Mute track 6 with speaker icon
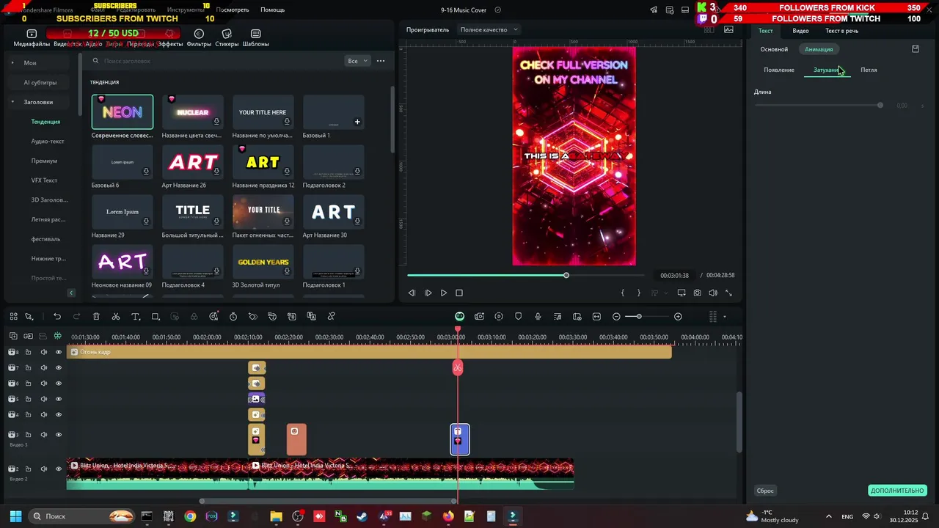Viewport: 939px width, 528px height. pos(43,384)
